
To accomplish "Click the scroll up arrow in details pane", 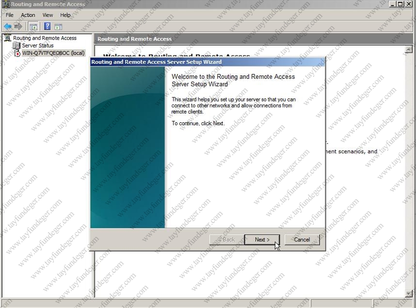I will pos(409,49).
